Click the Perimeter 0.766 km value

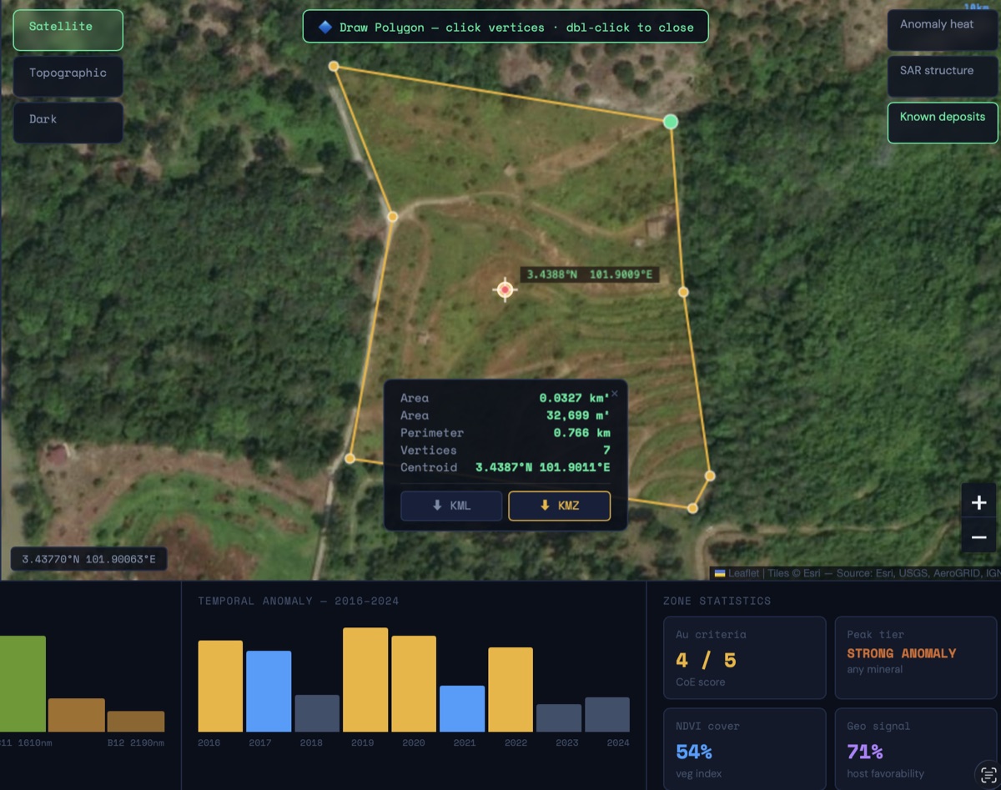pos(581,433)
